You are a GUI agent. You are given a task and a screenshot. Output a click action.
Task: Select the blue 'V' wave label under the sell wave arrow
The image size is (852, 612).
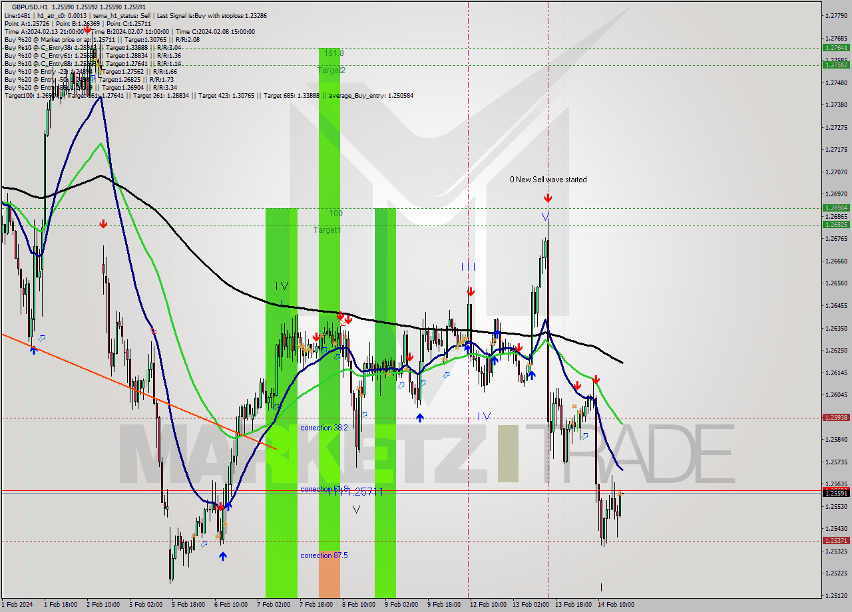pyautogui.click(x=545, y=216)
